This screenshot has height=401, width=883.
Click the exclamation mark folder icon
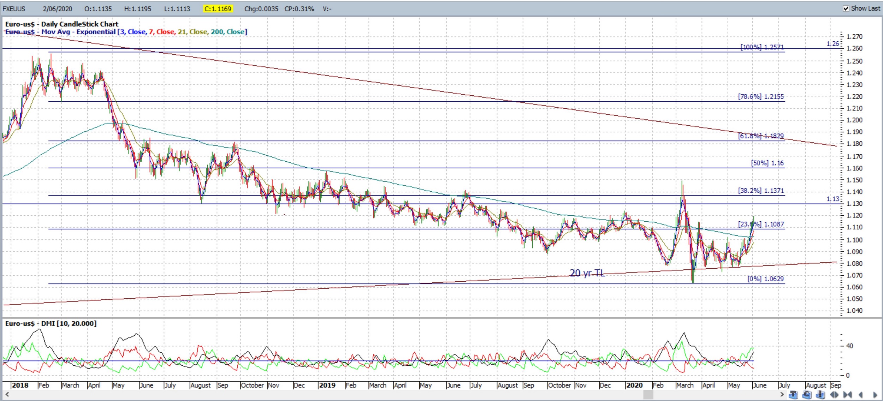820,394
